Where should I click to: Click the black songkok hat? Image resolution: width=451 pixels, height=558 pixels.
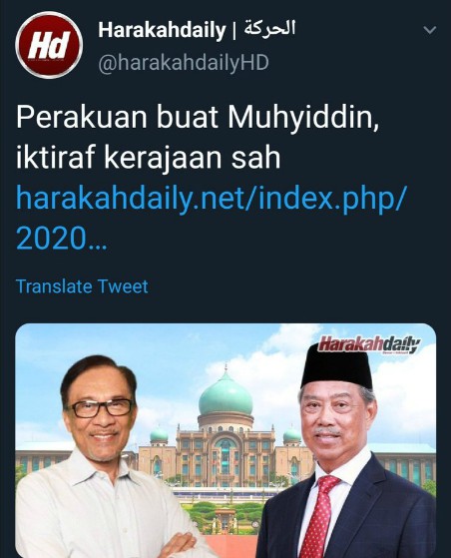(x=336, y=366)
